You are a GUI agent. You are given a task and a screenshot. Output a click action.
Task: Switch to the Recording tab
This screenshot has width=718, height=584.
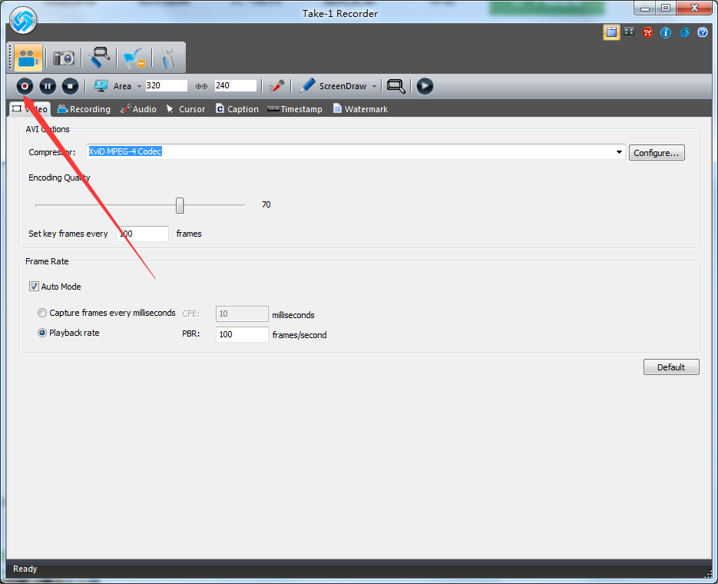(x=84, y=109)
